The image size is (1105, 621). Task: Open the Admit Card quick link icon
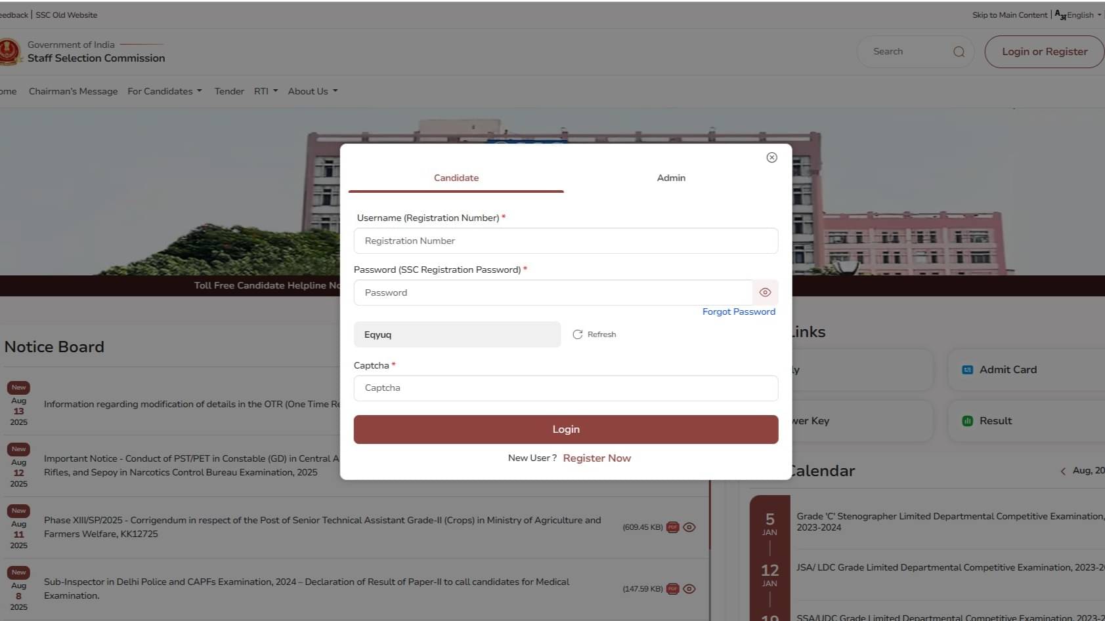tap(966, 369)
